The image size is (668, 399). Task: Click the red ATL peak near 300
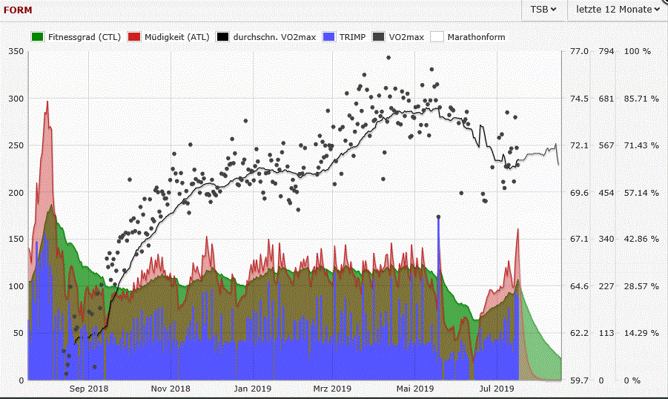pyautogui.click(x=47, y=102)
